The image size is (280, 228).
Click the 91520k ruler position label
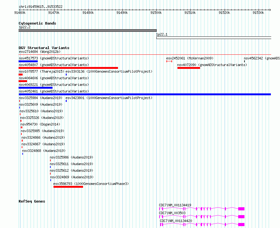(x=224, y=13)
